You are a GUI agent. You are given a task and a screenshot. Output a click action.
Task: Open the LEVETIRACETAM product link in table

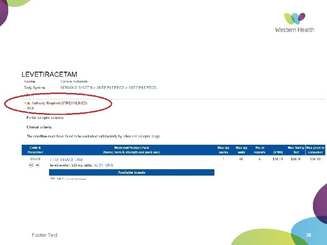click(66, 160)
